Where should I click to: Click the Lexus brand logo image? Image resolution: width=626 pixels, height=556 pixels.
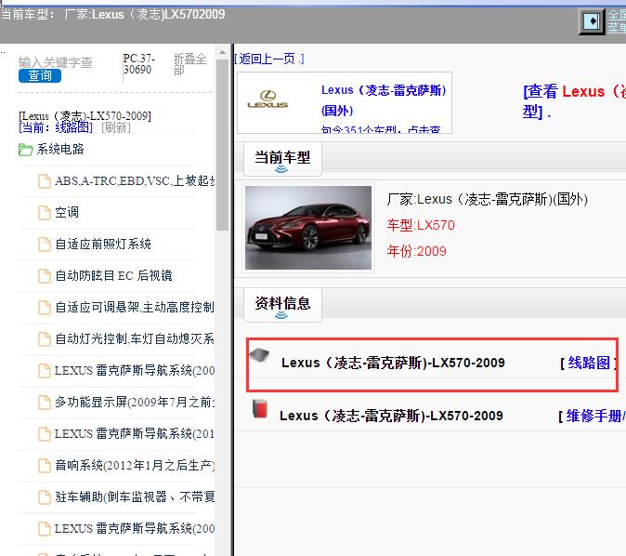[x=267, y=99]
